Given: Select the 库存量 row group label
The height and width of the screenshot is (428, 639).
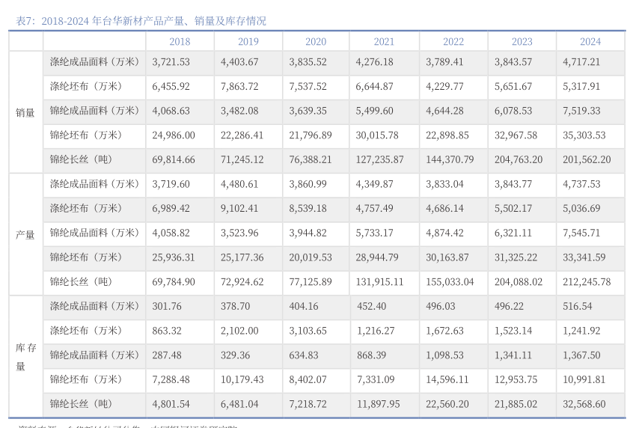Looking at the screenshot, I should [x=25, y=356].
